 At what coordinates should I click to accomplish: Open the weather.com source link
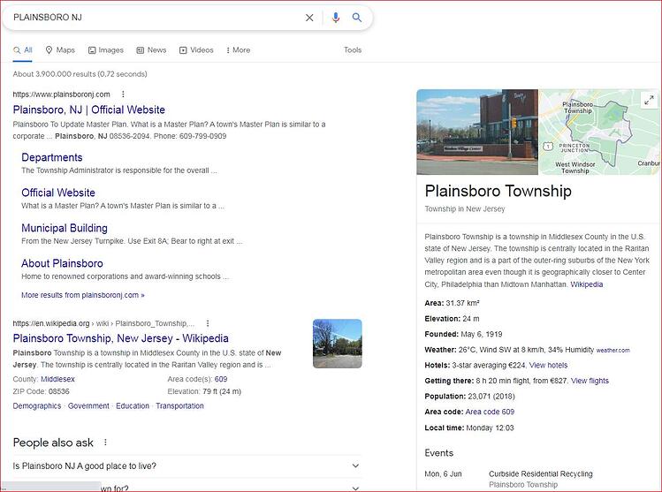(613, 350)
